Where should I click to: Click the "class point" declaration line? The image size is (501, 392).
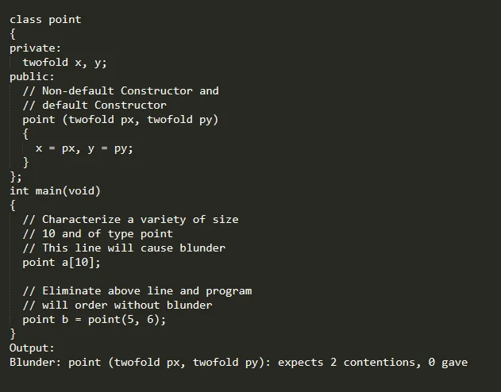coord(45,20)
